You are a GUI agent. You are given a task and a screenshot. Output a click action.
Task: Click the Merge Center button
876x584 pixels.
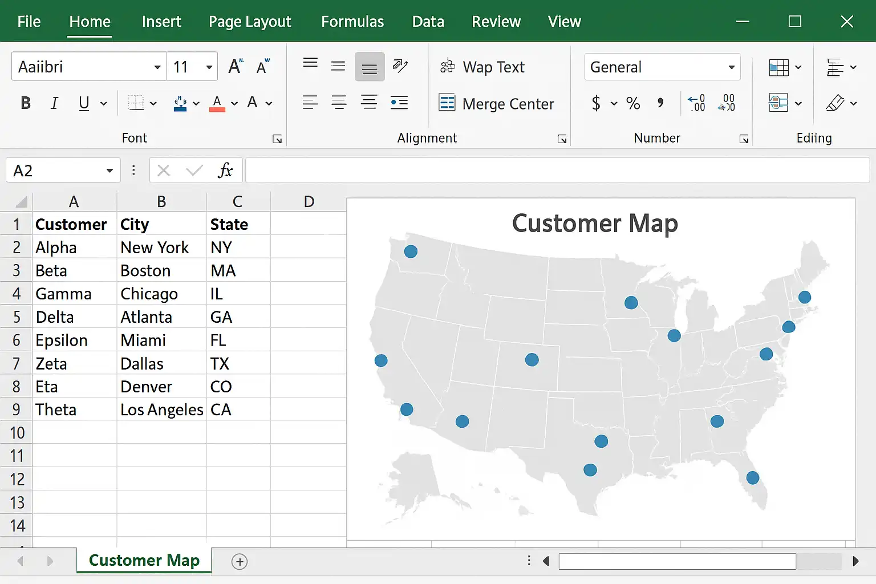pos(497,104)
